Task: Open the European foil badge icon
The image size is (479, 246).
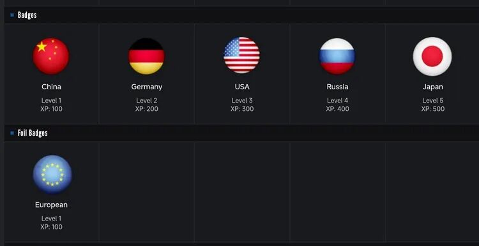Action: point(52,175)
